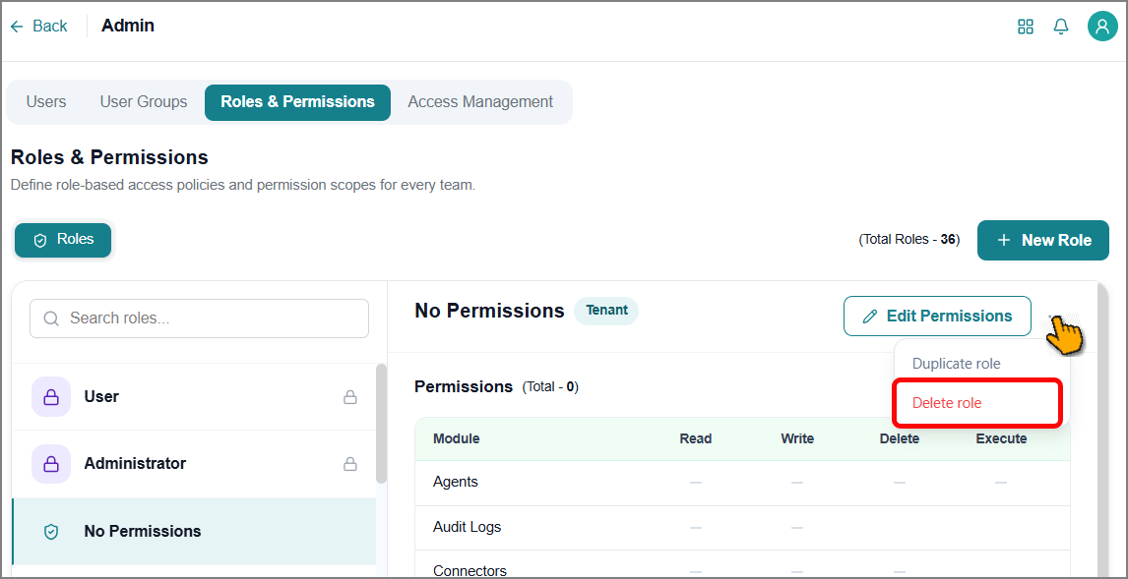
Task: Click the Module column header
Action: coord(456,438)
